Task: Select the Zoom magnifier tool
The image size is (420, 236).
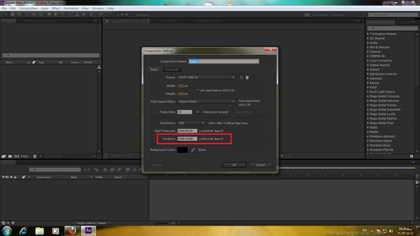Action: point(19,14)
